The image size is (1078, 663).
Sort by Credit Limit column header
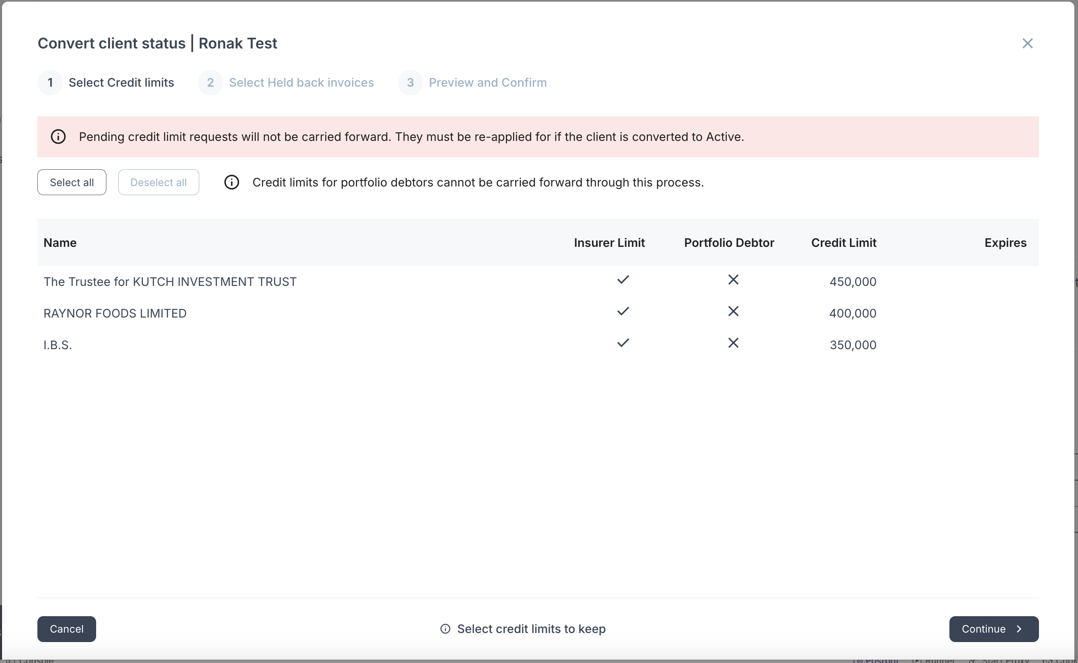click(843, 243)
